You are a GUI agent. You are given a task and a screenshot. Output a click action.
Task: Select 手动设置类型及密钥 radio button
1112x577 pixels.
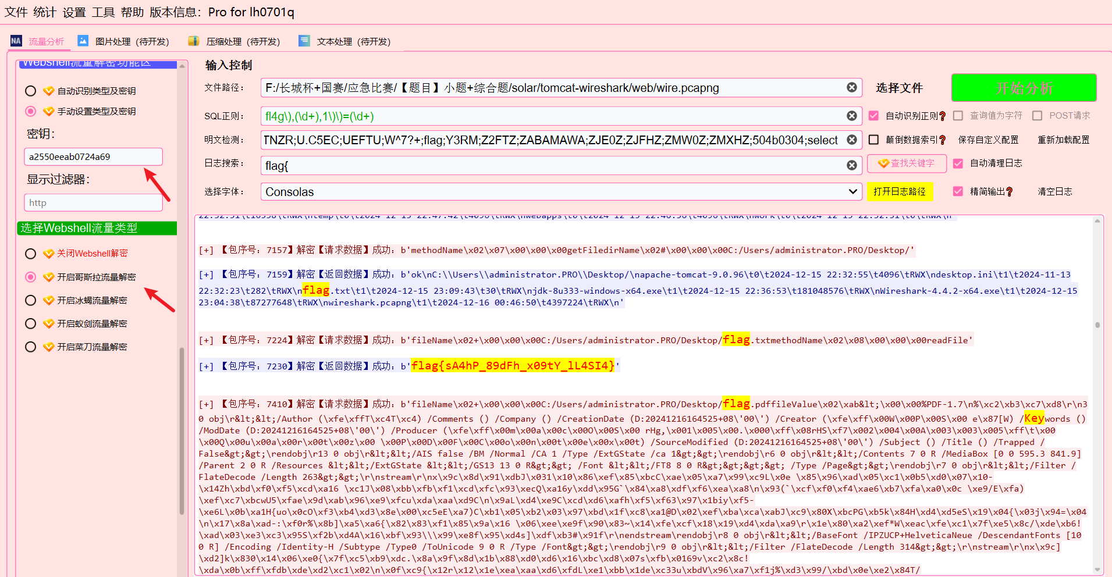click(31, 111)
